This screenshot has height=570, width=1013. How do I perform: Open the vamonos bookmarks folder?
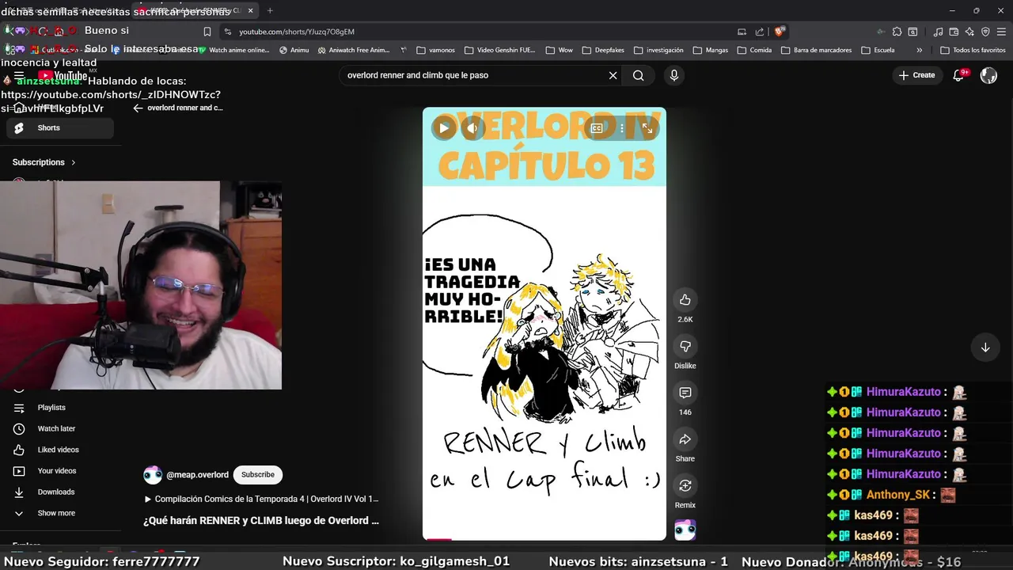point(435,50)
